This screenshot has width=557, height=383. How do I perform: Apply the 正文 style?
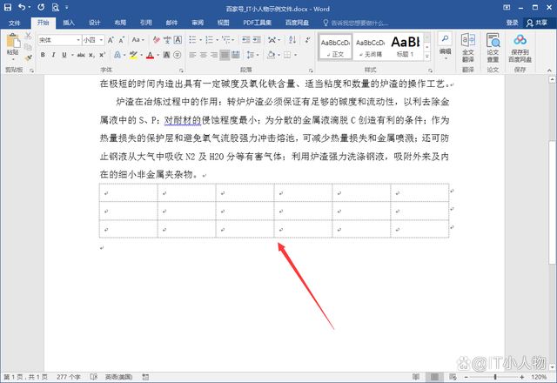pos(335,47)
